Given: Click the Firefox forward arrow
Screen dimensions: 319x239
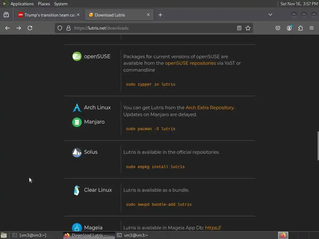Looking at the screenshot, I should click(x=19, y=28).
